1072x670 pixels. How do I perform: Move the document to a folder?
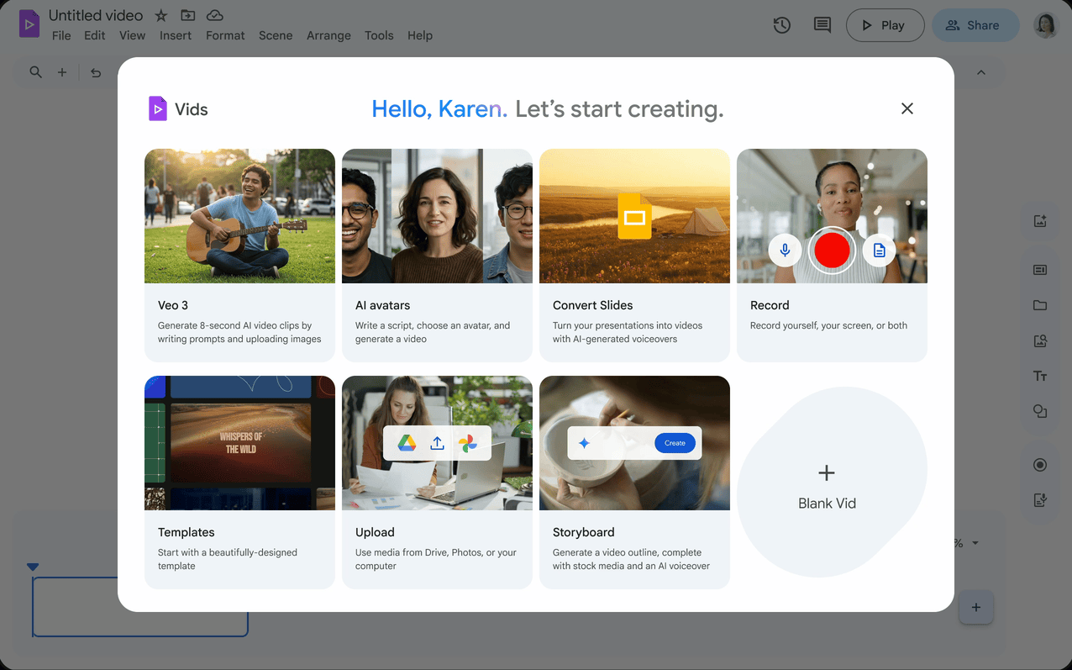click(187, 14)
